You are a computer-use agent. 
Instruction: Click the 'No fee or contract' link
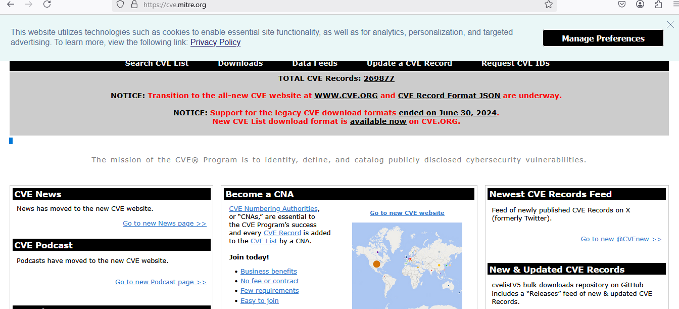pyautogui.click(x=270, y=281)
